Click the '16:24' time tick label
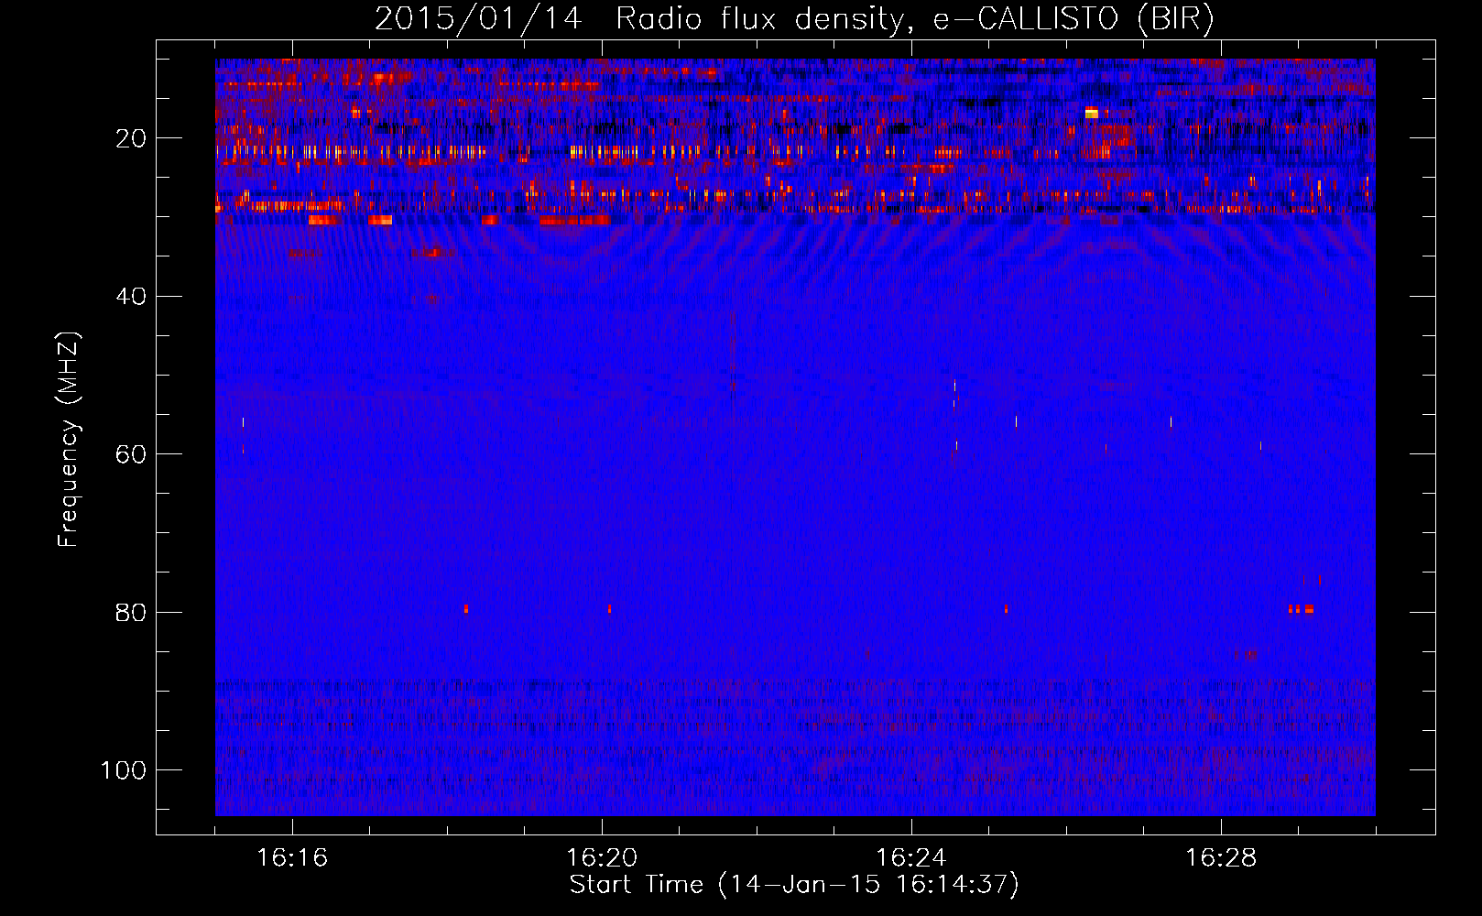The width and height of the screenshot is (1482, 916). pyautogui.click(x=911, y=857)
